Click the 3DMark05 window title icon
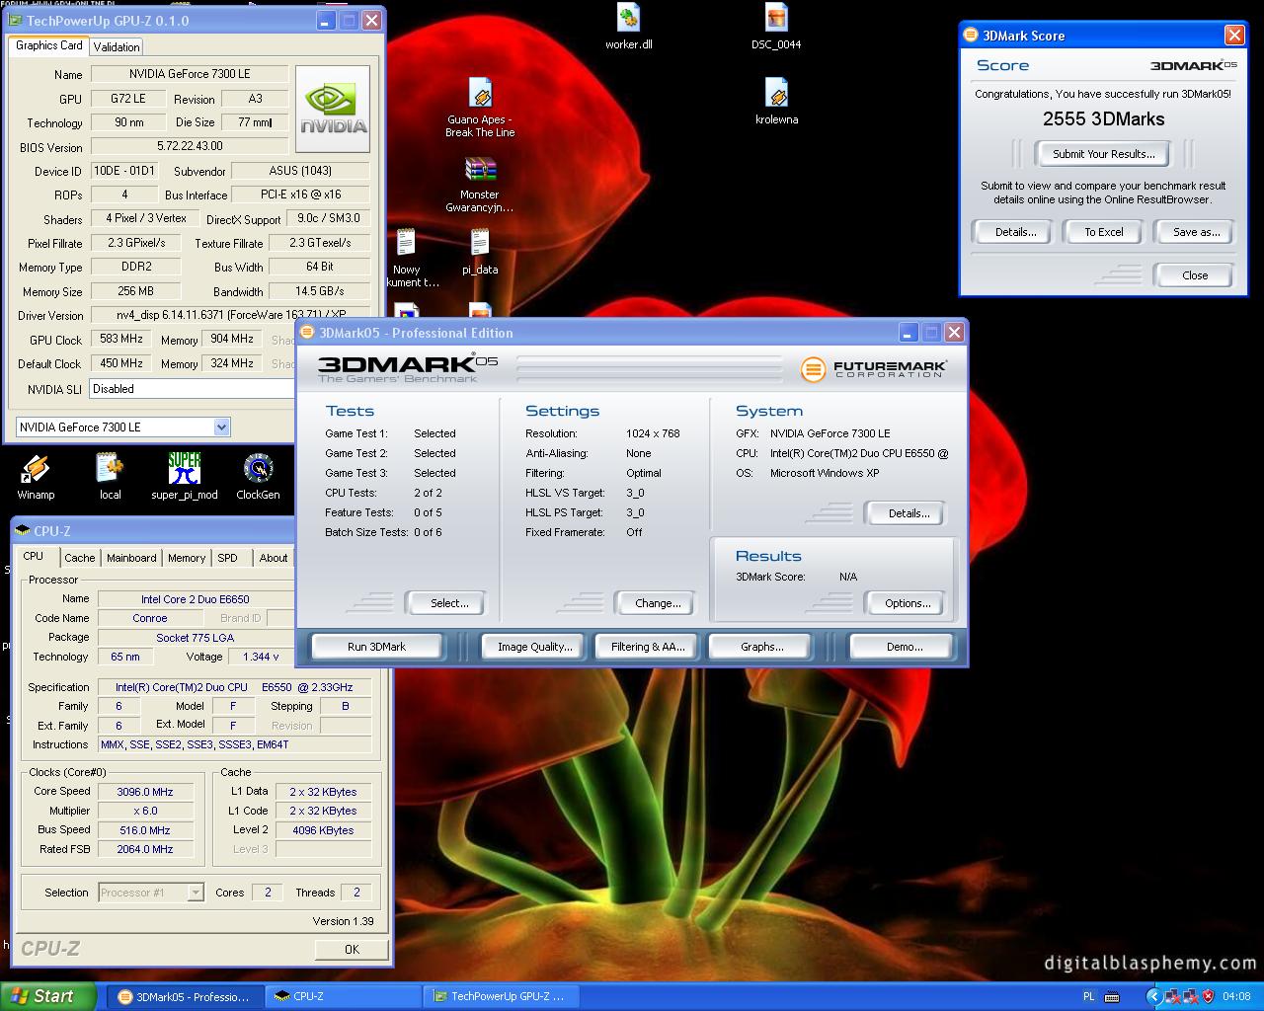This screenshot has height=1011, width=1264. [x=307, y=333]
